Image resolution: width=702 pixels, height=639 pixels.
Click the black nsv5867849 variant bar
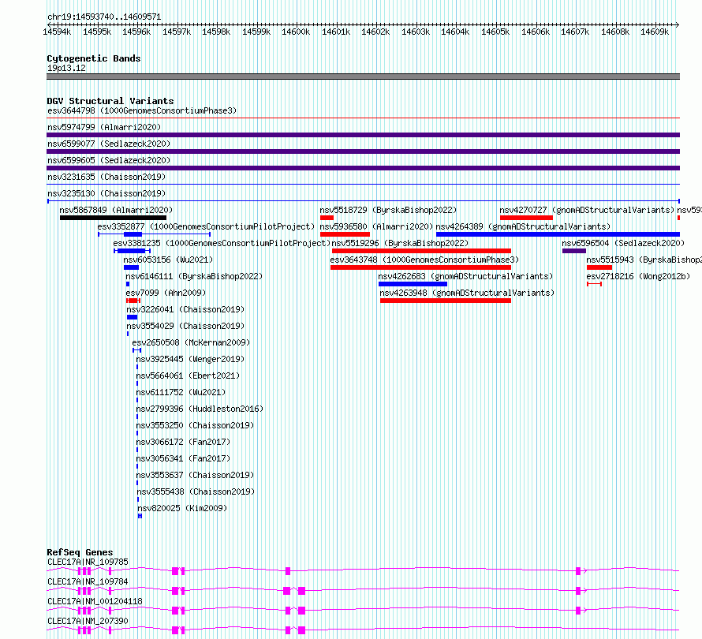(x=113, y=218)
